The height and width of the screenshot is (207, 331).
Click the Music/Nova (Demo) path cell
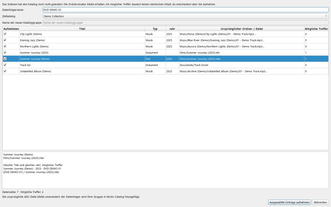pyautogui.click(x=242, y=34)
